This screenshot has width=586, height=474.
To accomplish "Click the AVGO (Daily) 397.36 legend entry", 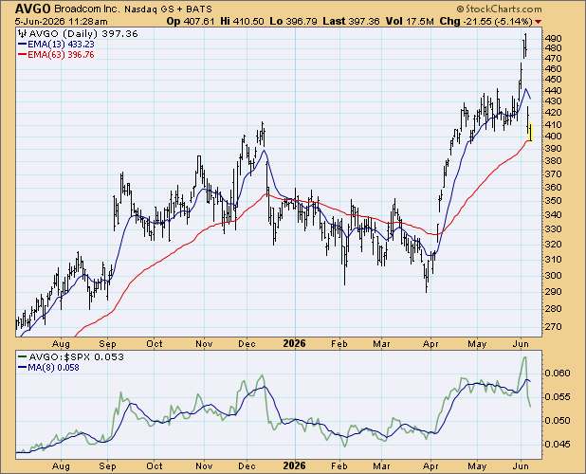I will (x=83, y=33).
